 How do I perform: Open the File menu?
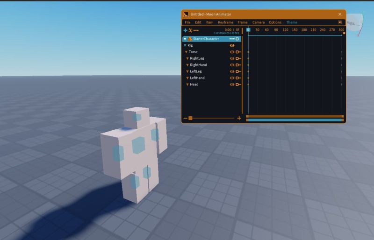click(187, 22)
